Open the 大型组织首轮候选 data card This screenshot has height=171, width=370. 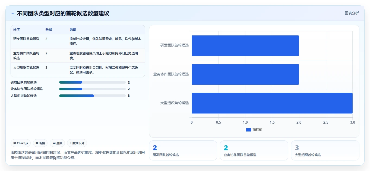coord(325,150)
